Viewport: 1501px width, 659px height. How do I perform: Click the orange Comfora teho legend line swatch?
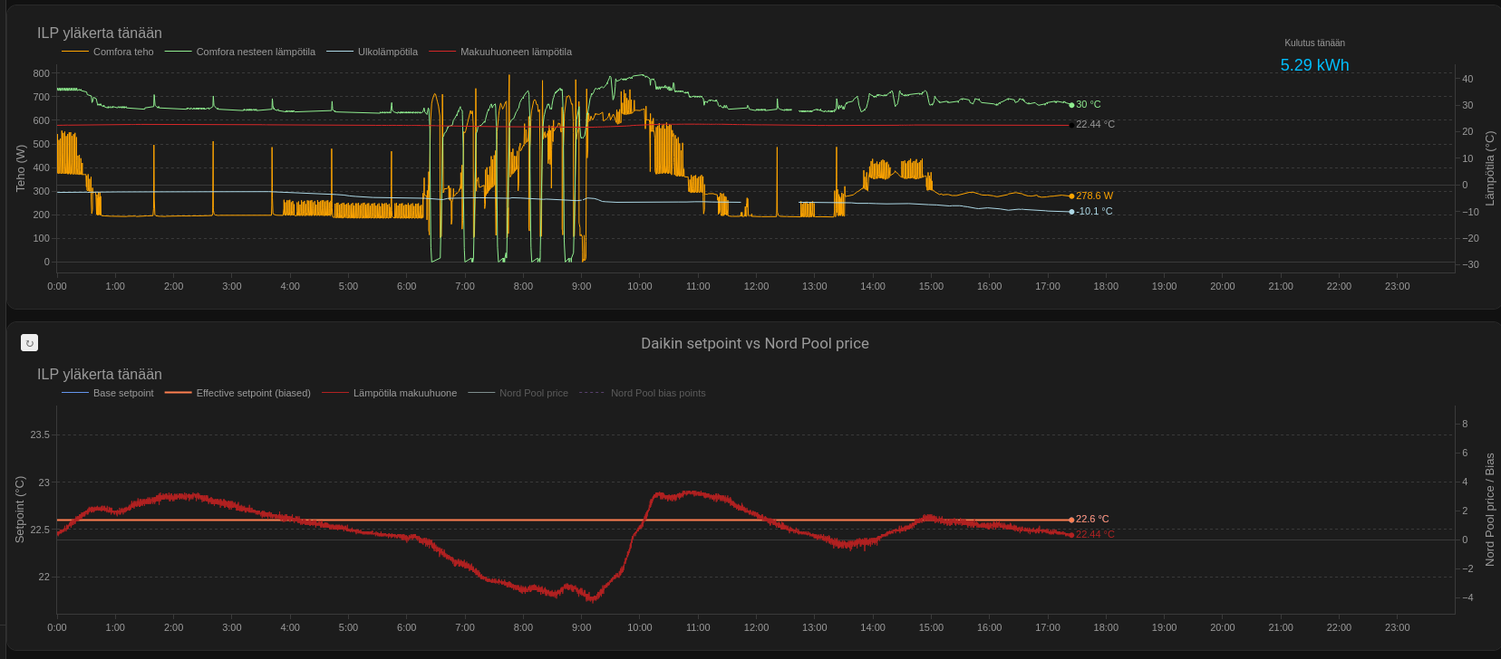(75, 52)
